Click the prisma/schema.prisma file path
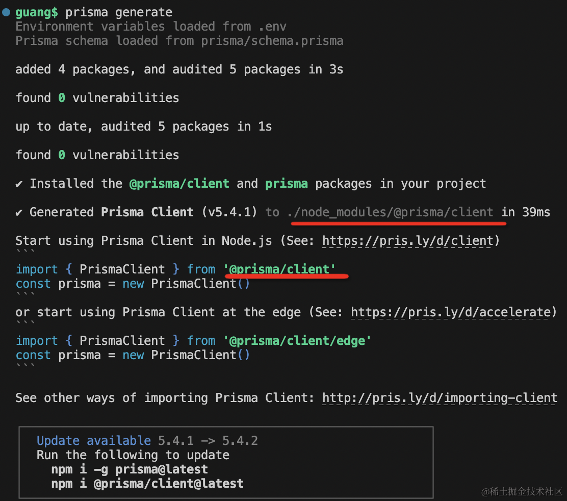The height and width of the screenshot is (501, 567). tap(272, 41)
